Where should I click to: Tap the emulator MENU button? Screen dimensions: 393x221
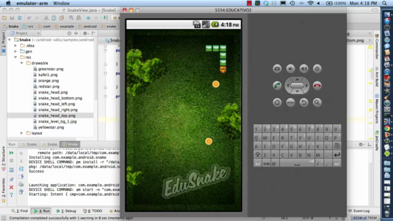click(290, 103)
